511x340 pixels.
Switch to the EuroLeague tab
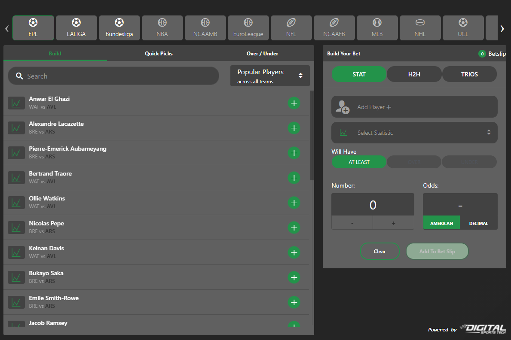point(248,28)
